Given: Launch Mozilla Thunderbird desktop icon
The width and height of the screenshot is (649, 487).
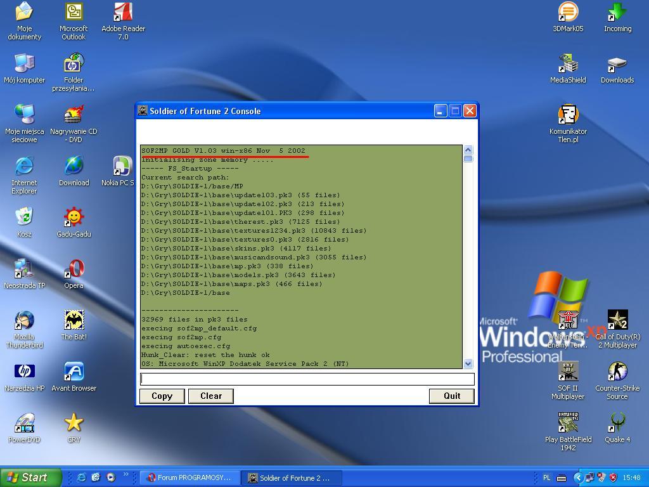Looking at the screenshot, I should click(x=25, y=329).
